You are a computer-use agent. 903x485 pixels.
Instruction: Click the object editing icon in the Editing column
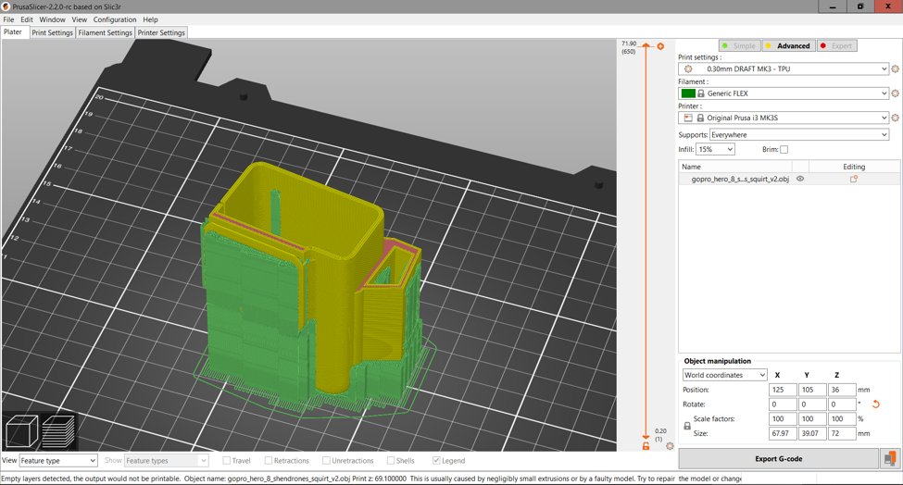(x=854, y=179)
